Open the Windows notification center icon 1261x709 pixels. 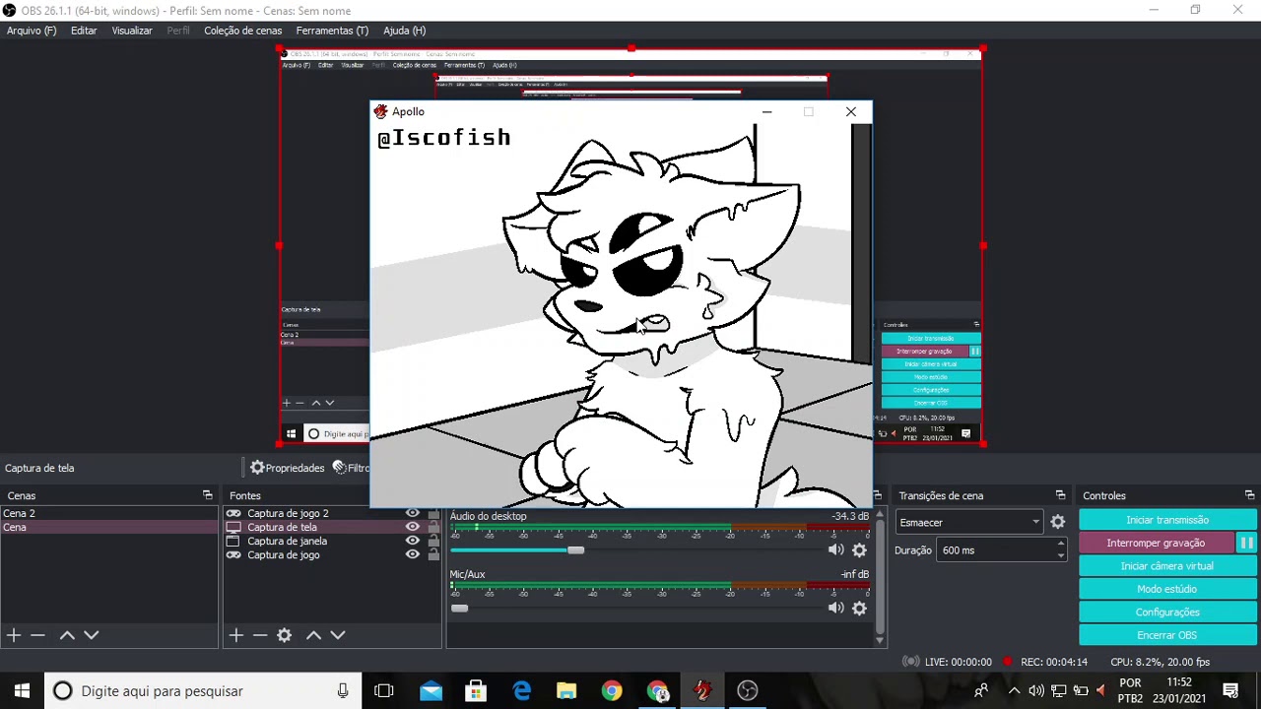point(1230,690)
